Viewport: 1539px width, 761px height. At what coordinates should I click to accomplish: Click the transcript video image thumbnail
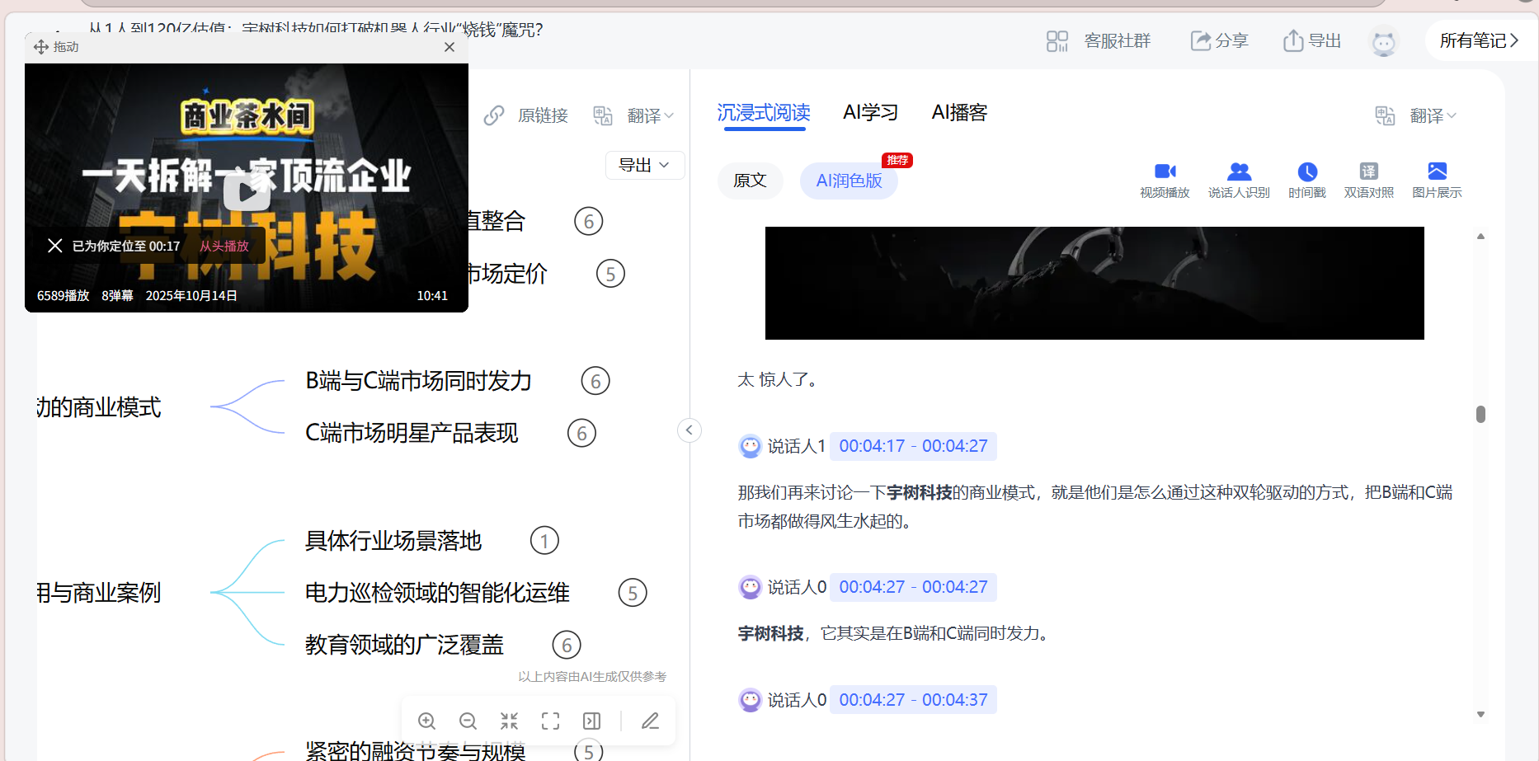click(x=1094, y=283)
